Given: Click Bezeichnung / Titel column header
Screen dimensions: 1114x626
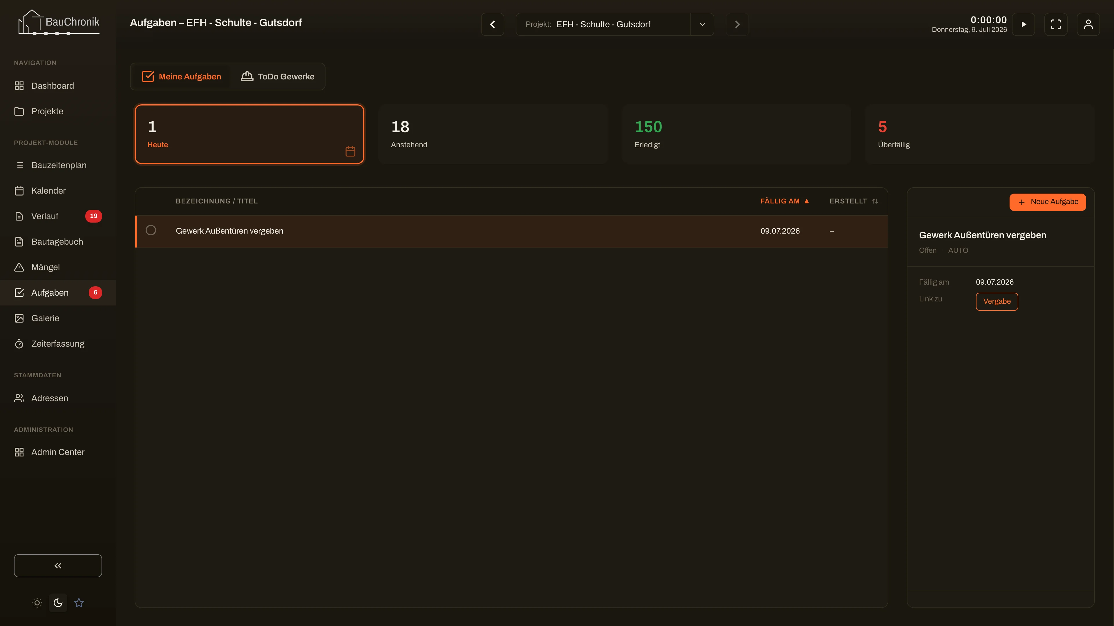Looking at the screenshot, I should [217, 201].
